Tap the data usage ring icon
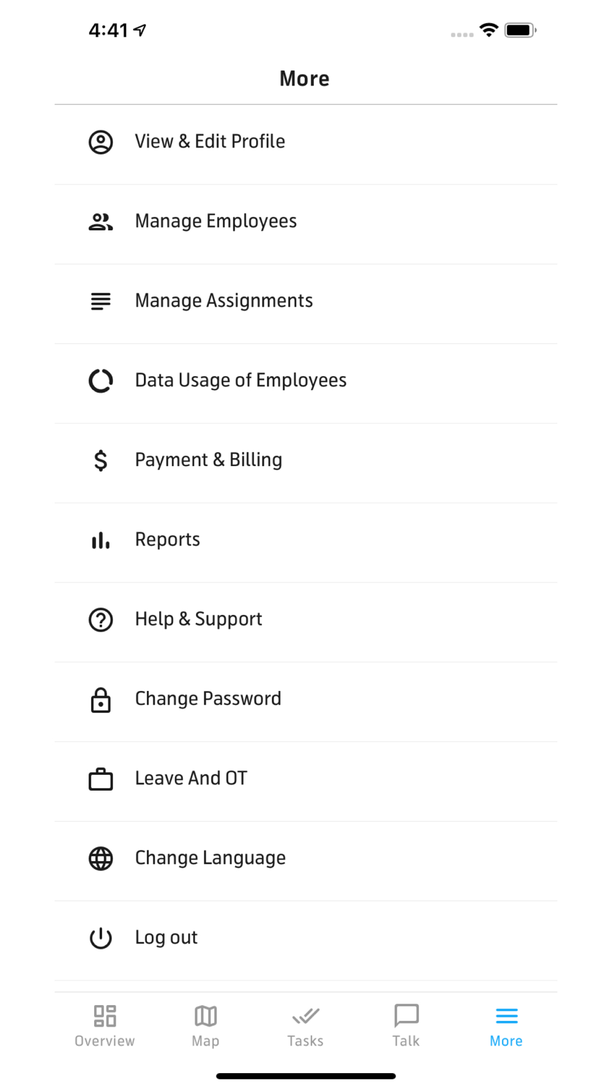This screenshot has height=1089, width=612. pos(101,381)
